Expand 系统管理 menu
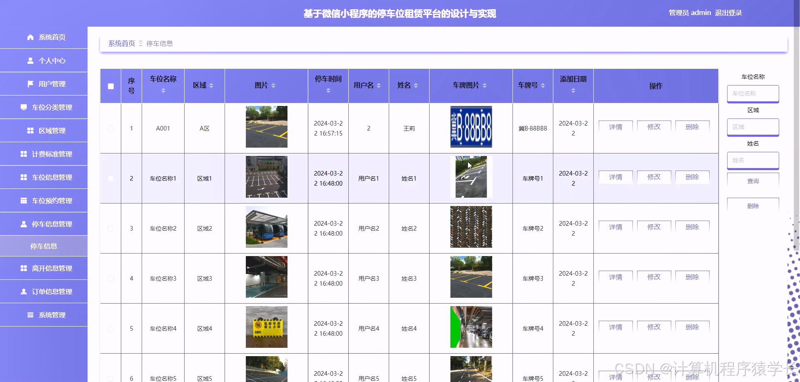The height and width of the screenshot is (382, 800). pyautogui.click(x=44, y=315)
